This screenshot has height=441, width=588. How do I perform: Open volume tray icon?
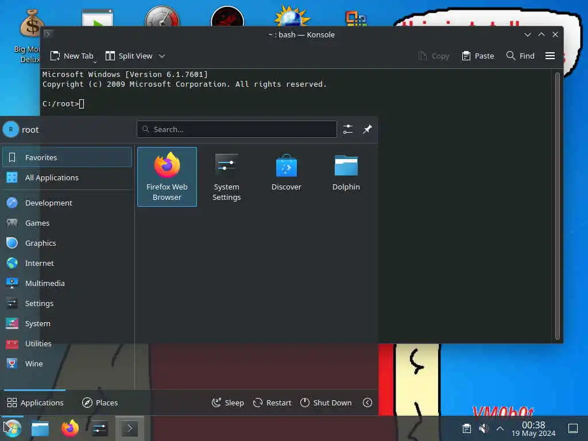(x=483, y=428)
